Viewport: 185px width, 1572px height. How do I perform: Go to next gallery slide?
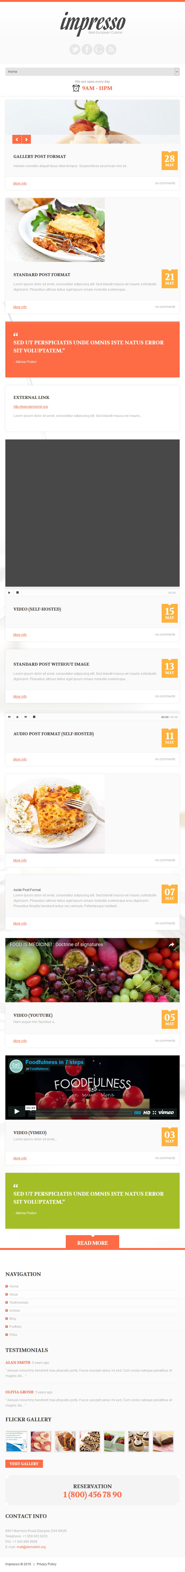pyautogui.click(x=26, y=139)
